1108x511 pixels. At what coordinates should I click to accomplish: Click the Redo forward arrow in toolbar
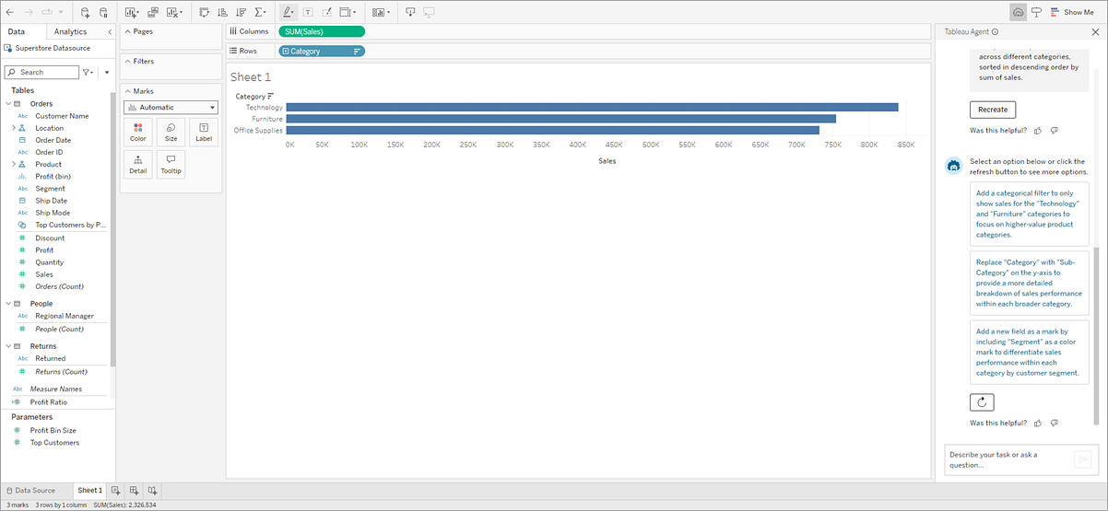pyautogui.click(x=28, y=12)
